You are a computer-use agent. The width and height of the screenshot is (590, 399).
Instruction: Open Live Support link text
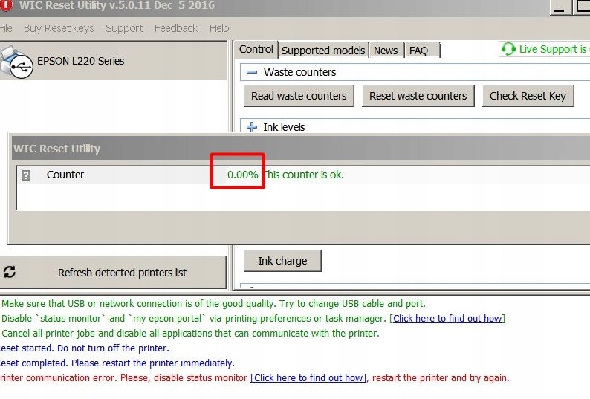pyautogui.click(x=554, y=49)
